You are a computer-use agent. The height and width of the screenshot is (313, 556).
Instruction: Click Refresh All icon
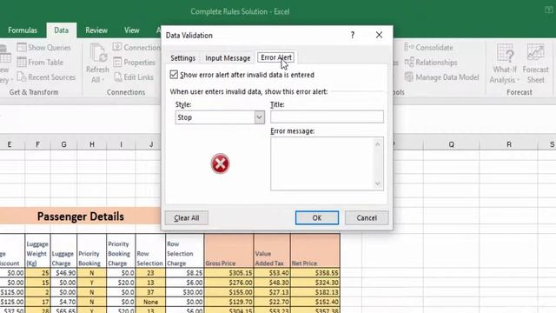point(98,53)
